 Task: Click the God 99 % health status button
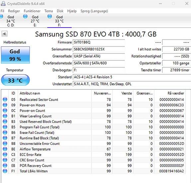[x=15, y=55]
